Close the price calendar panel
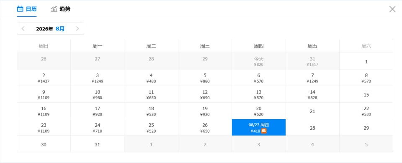 pos(392,9)
